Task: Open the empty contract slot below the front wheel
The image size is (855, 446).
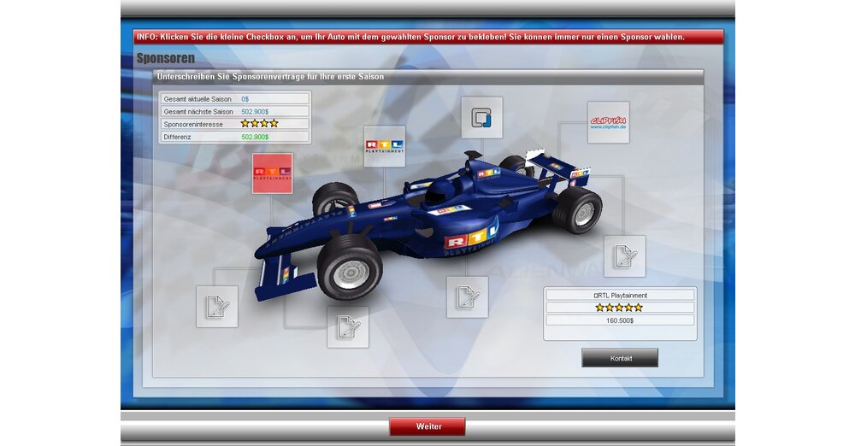Action: (348, 327)
